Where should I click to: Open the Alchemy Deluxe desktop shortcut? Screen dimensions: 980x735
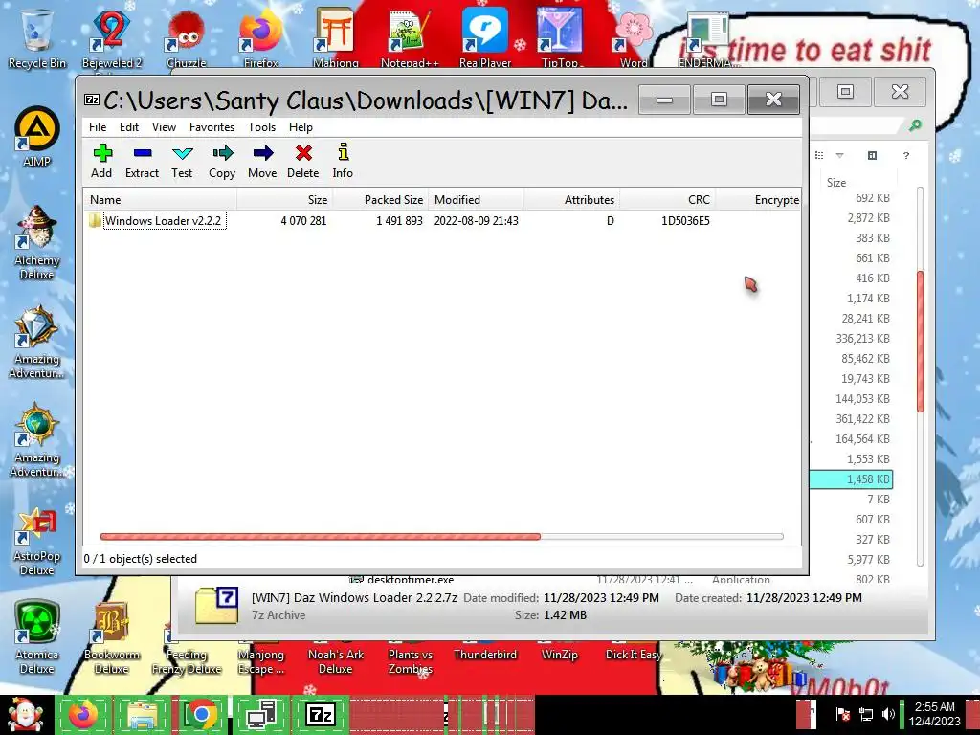[37, 242]
